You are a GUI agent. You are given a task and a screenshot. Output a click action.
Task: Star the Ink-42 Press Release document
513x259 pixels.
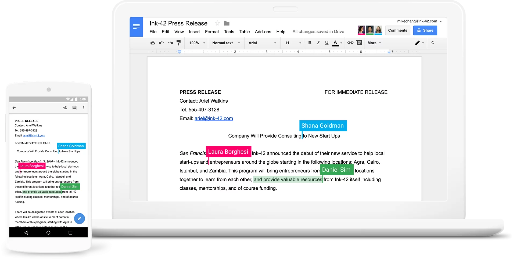tap(217, 23)
